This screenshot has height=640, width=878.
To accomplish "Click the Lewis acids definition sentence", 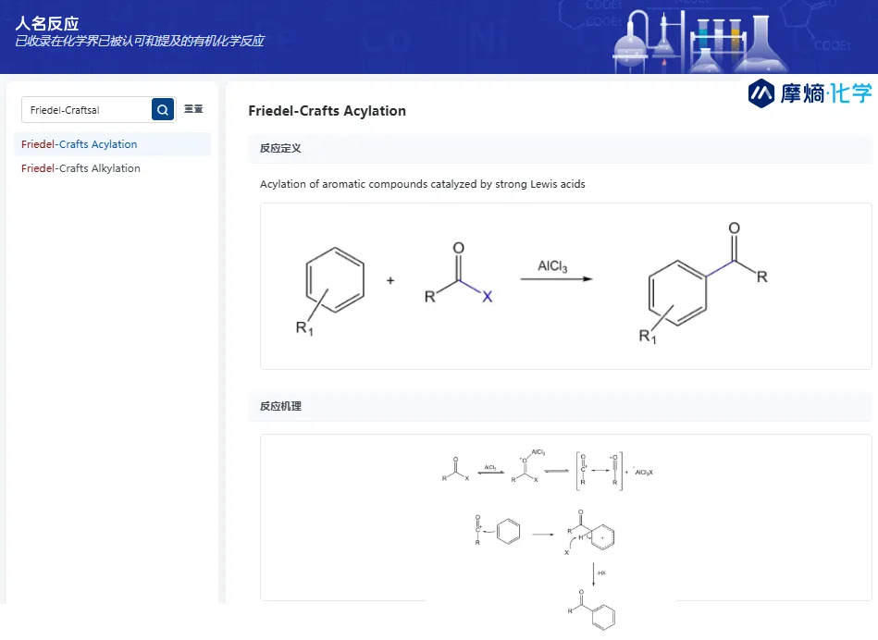I will click(422, 184).
